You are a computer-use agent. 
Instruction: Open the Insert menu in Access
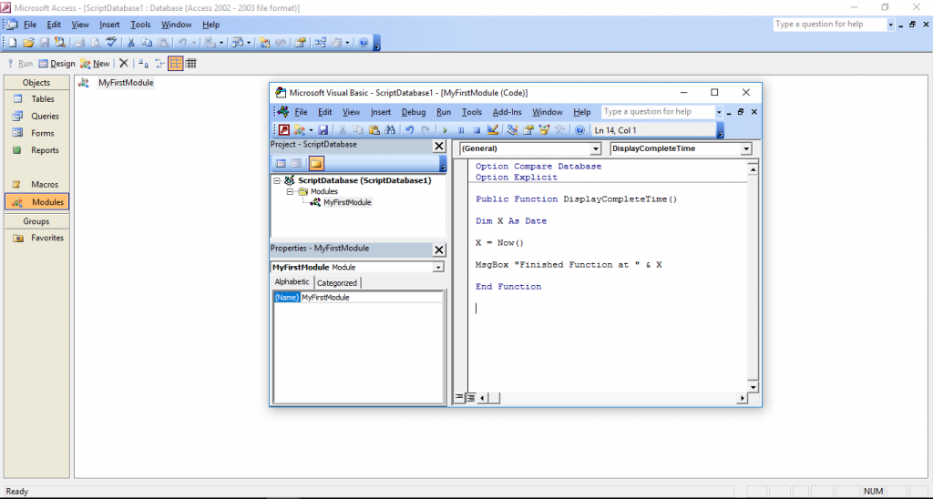click(x=109, y=25)
